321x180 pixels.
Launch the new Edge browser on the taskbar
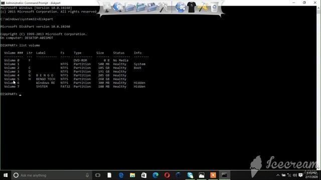[x=155, y=175]
